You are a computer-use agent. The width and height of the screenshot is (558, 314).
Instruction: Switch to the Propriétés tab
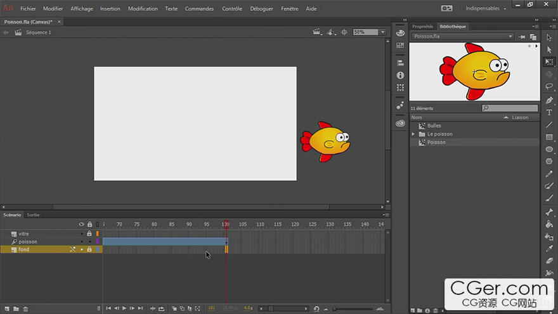point(422,27)
